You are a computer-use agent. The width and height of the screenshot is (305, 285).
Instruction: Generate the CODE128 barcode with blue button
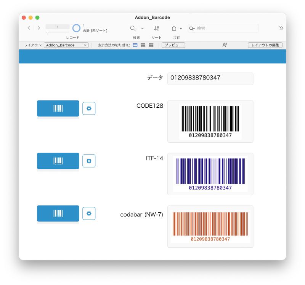click(58, 108)
